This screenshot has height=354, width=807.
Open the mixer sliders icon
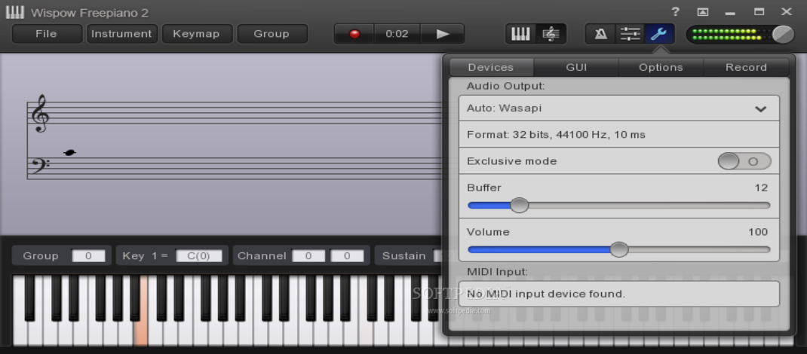click(x=630, y=34)
